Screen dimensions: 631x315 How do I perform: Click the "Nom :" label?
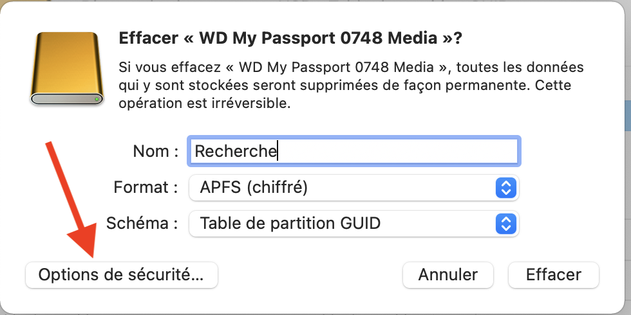(155, 151)
